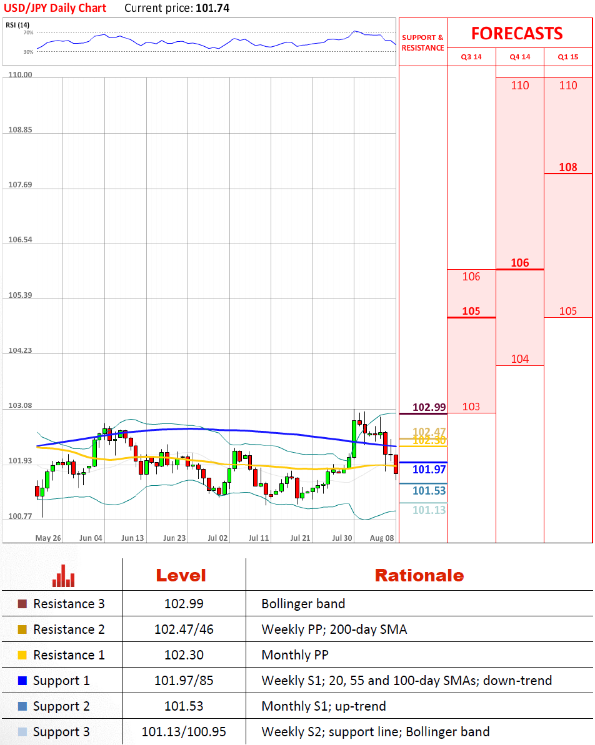Click the 'Monthly S1; up-trend' rationale
Viewport: 595px width, 745px height.
pyautogui.click(x=324, y=706)
